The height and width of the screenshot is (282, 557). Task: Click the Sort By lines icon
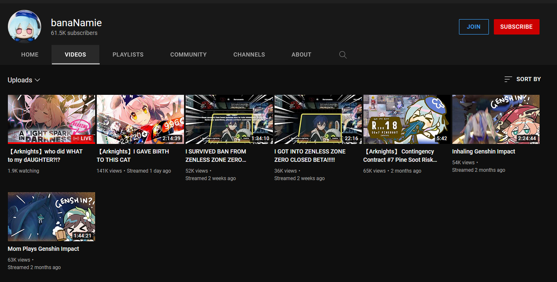(x=508, y=79)
